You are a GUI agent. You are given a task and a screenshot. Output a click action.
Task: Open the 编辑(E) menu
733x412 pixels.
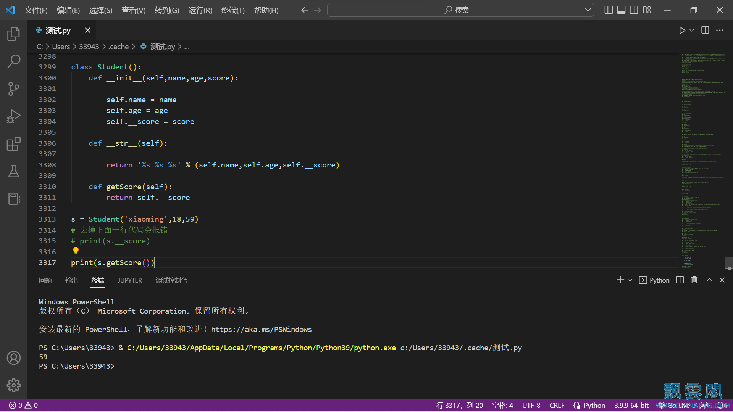(68, 10)
